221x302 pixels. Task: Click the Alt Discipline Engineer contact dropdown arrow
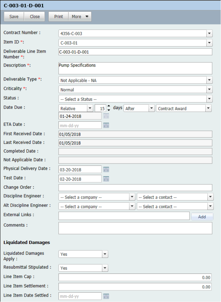click(x=210, y=206)
